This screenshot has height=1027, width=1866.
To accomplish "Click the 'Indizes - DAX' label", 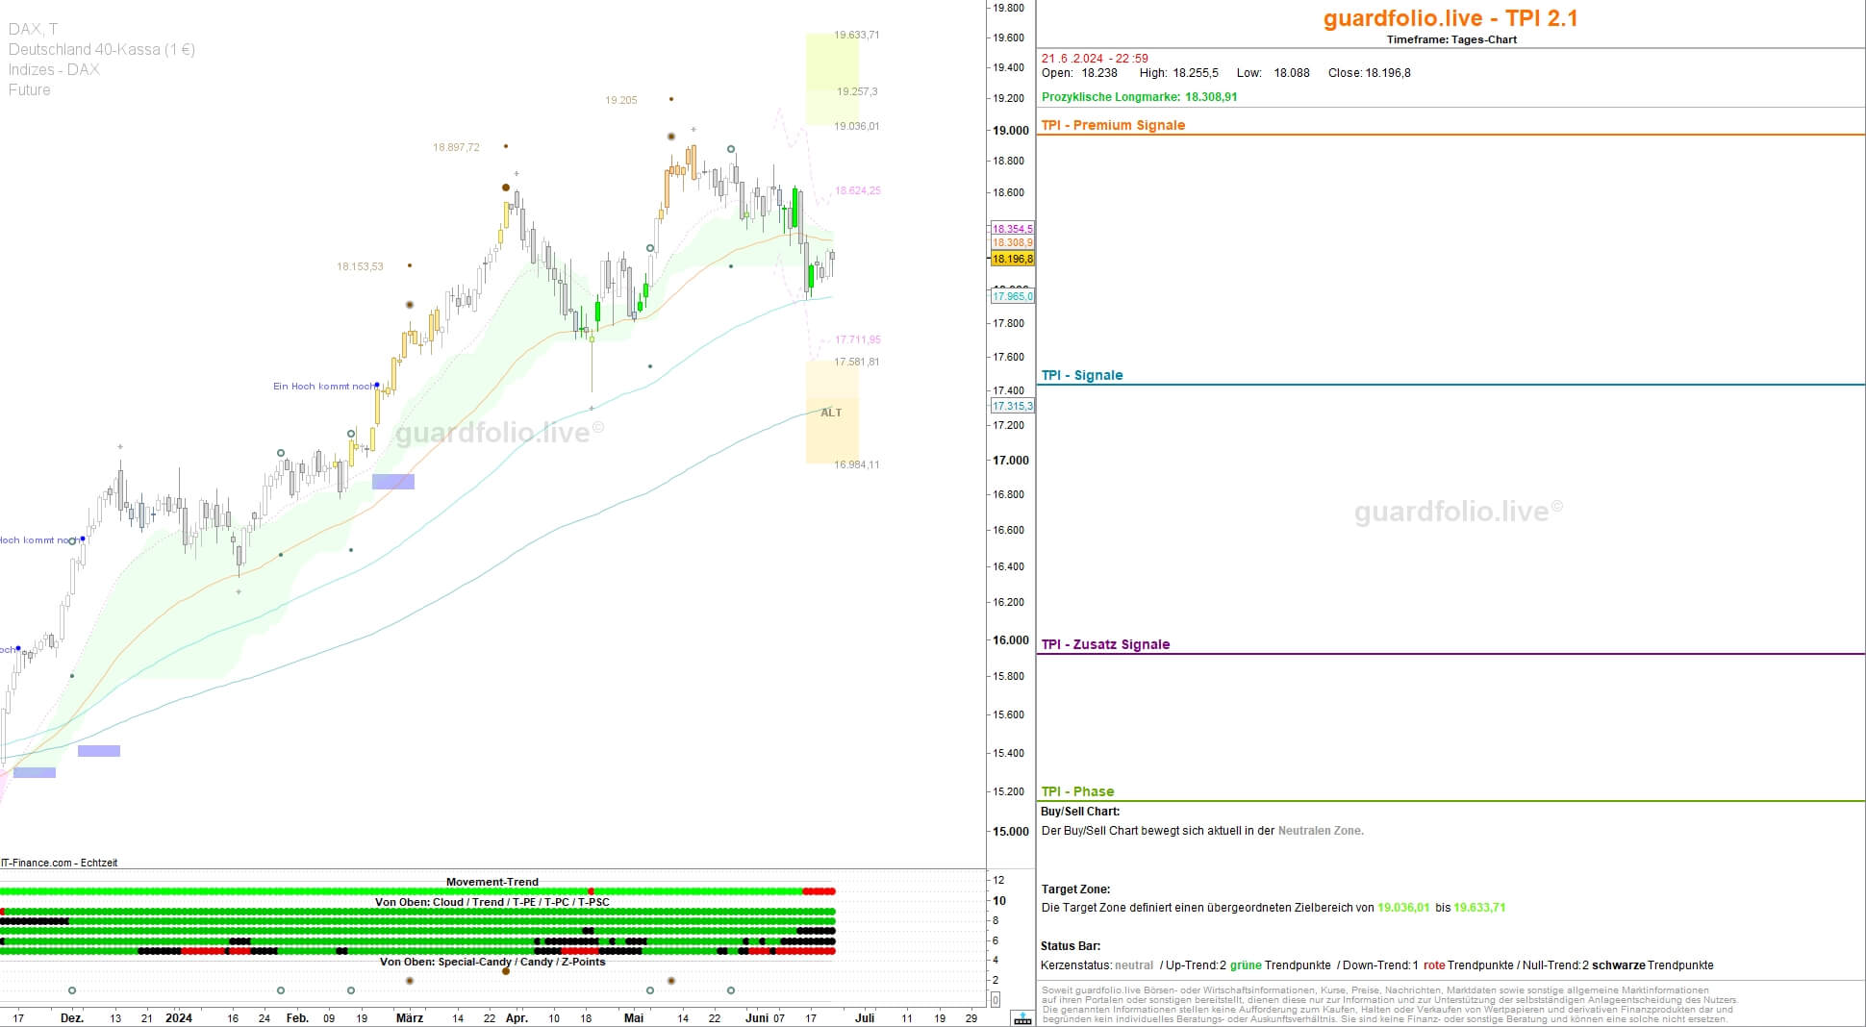I will pos(54,69).
